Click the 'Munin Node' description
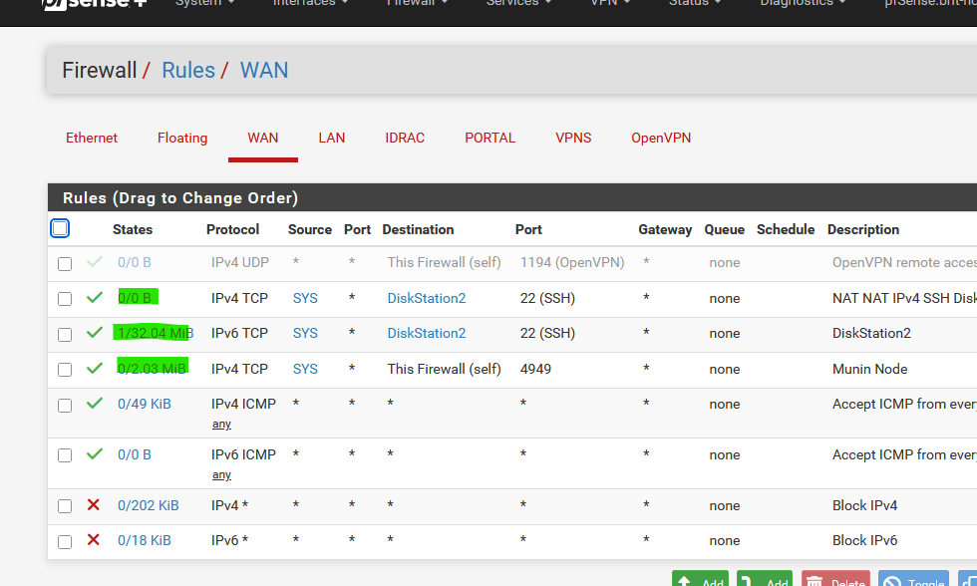The height and width of the screenshot is (586, 977). (x=869, y=369)
